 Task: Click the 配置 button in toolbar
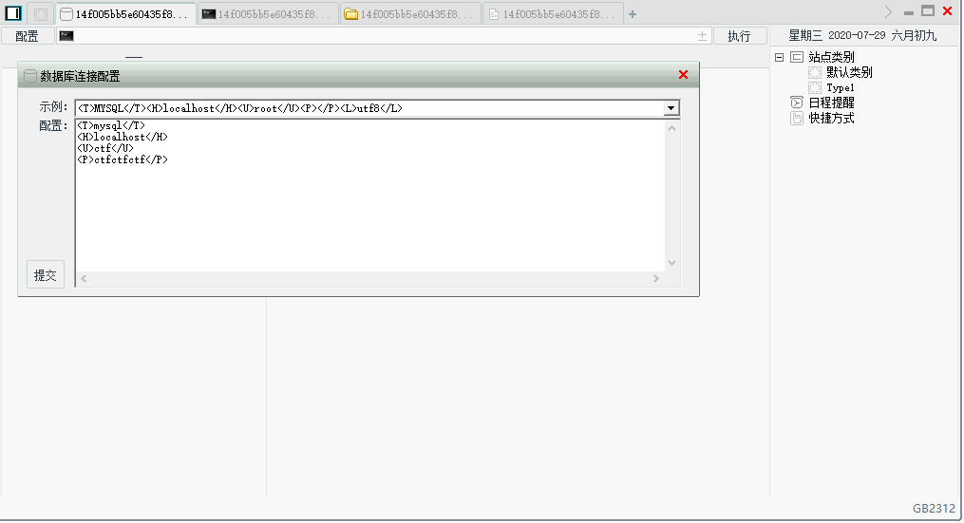27,36
